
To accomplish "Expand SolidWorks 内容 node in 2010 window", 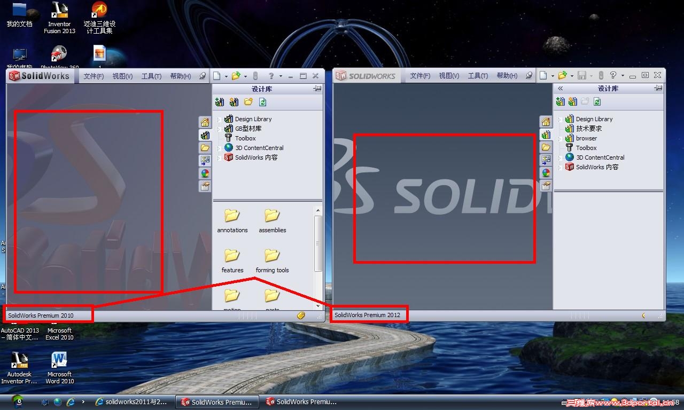I will pos(219,158).
